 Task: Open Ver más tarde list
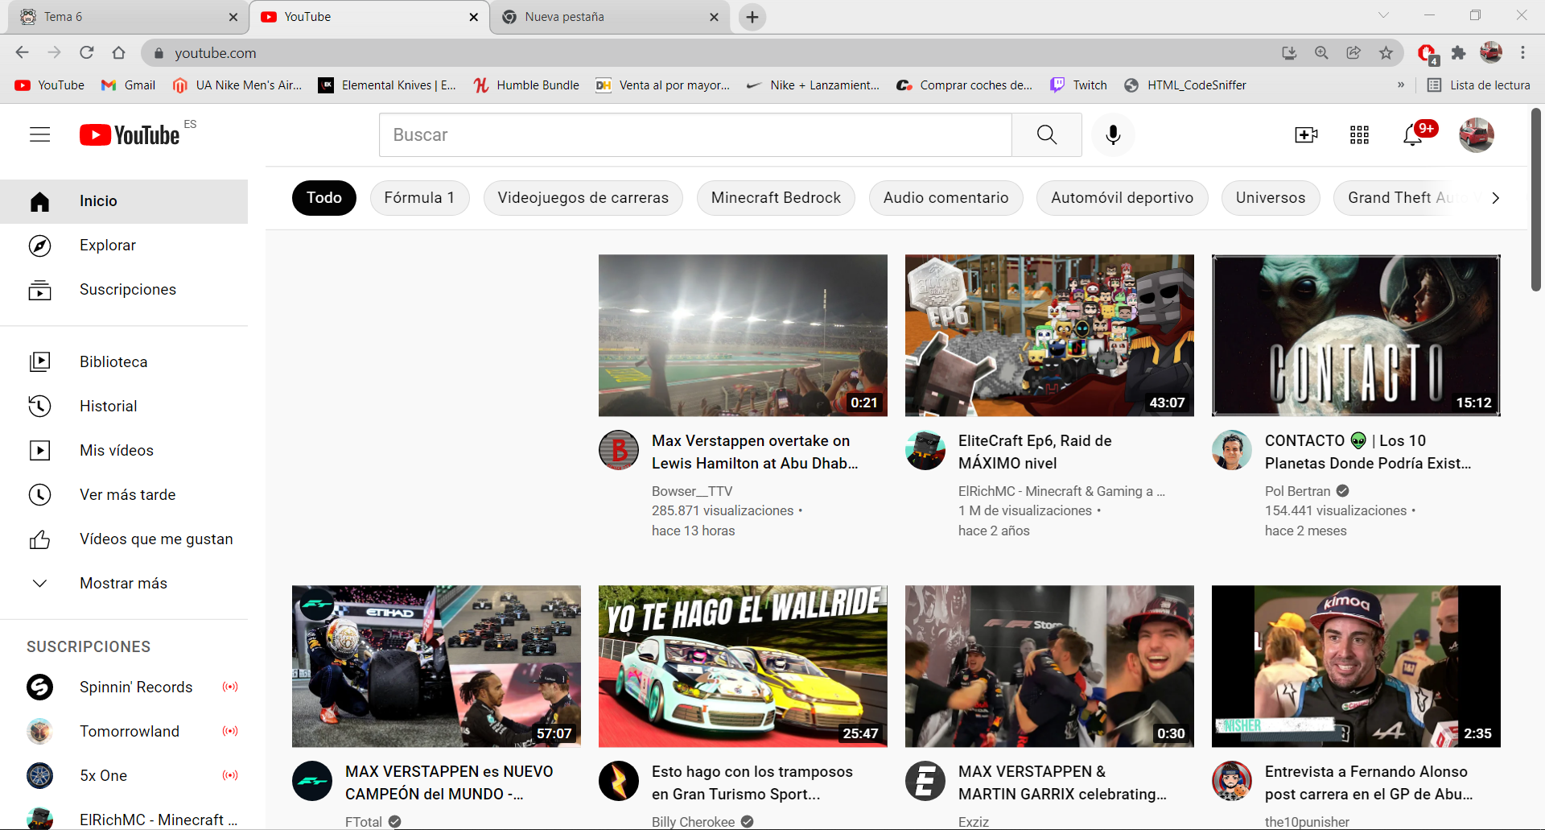tap(124, 495)
